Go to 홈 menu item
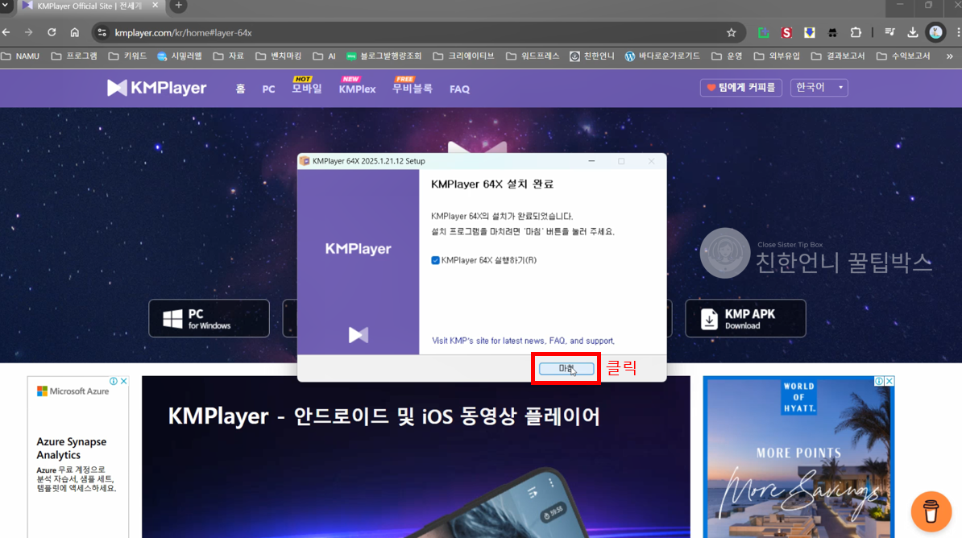This screenshot has width=962, height=538. [240, 89]
